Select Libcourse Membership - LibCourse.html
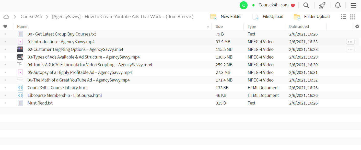The height and width of the screenshot is (150, 361). point(65,95)
